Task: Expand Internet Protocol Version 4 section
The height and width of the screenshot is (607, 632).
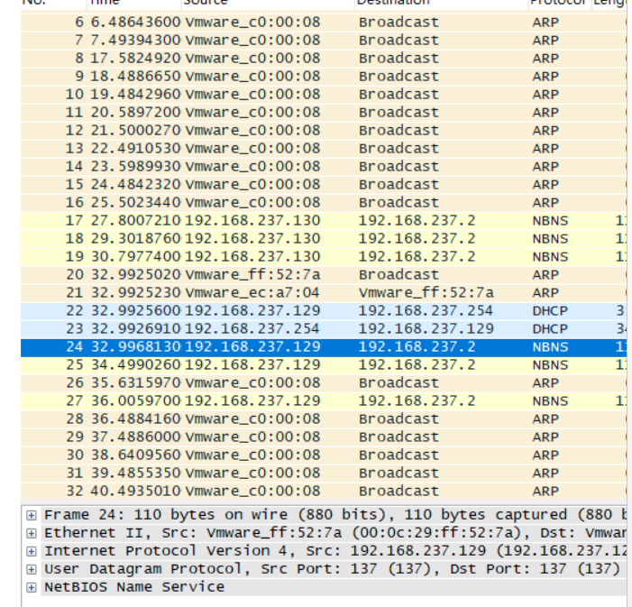Action: coord(31,551)
